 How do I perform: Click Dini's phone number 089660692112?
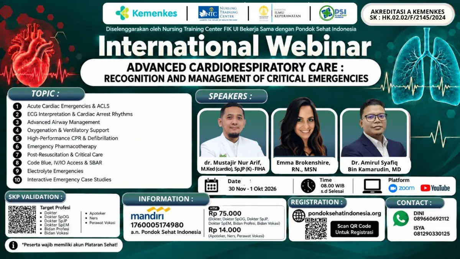click(x=431, y=219)
